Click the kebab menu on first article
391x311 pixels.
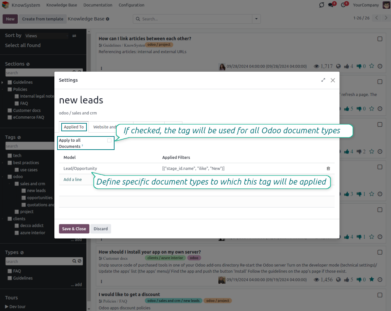(101, 69)
